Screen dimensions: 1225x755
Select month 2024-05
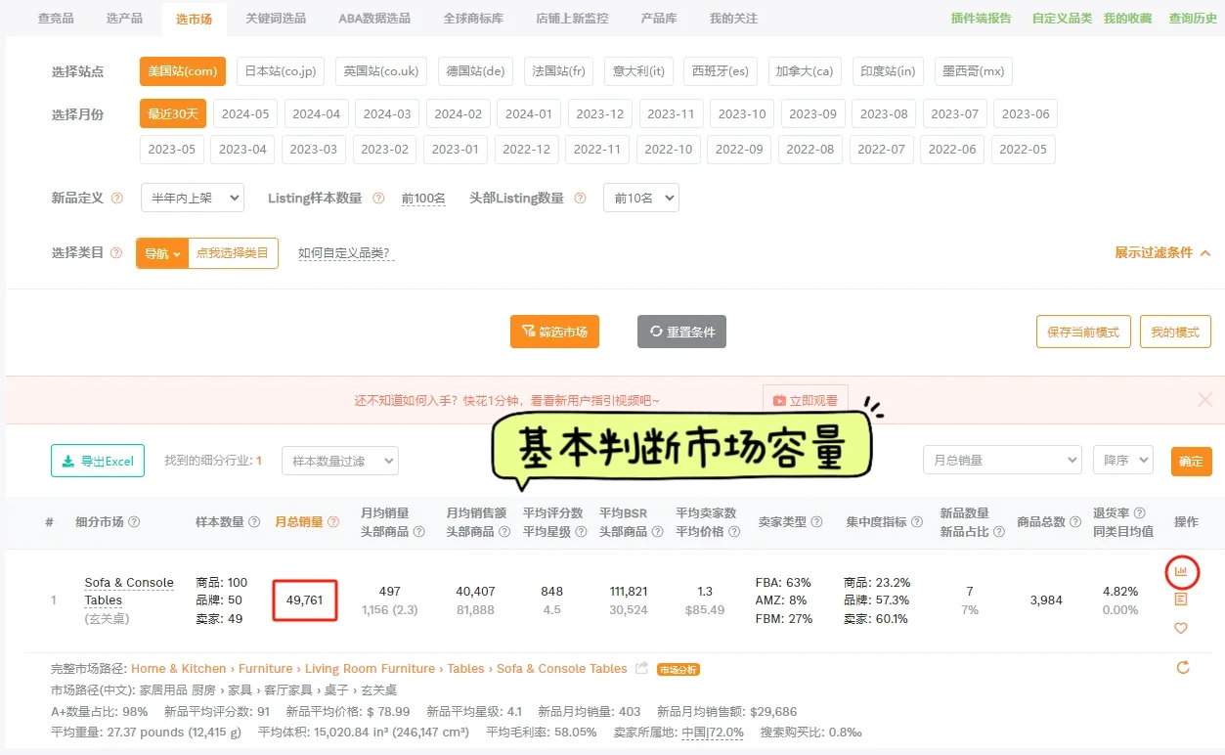tap(244, 113)
